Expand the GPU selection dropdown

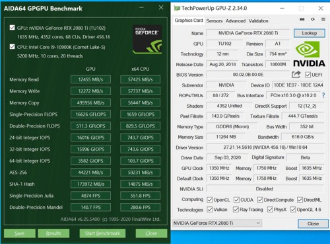217,223
